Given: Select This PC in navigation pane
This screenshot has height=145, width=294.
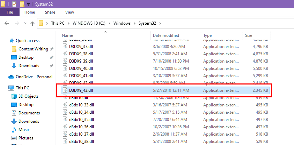Looking at the screenshot, I should (22, 88).
